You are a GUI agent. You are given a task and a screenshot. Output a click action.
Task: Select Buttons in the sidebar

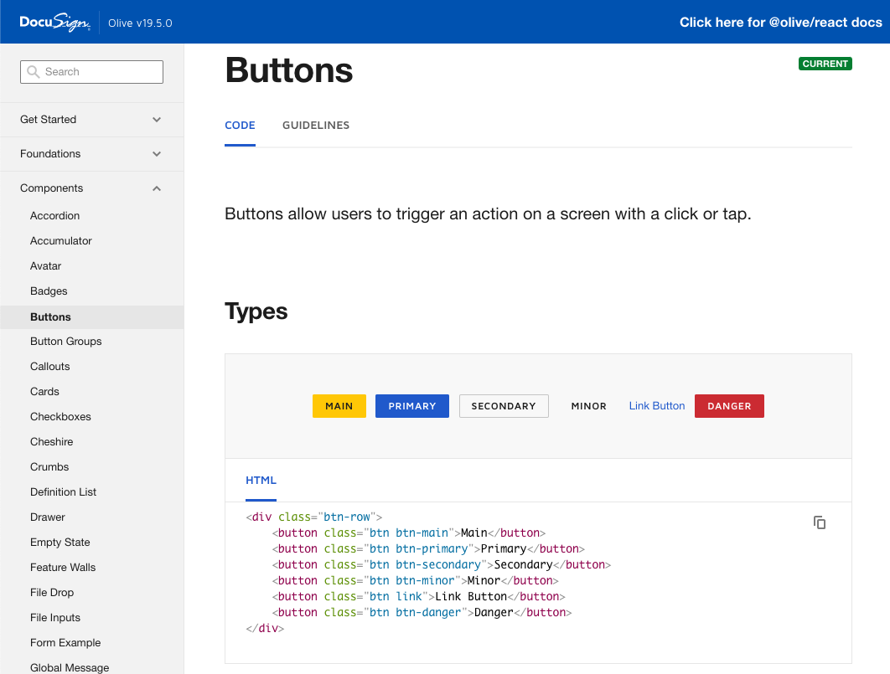pyautogui.click(x=92, y=316)
